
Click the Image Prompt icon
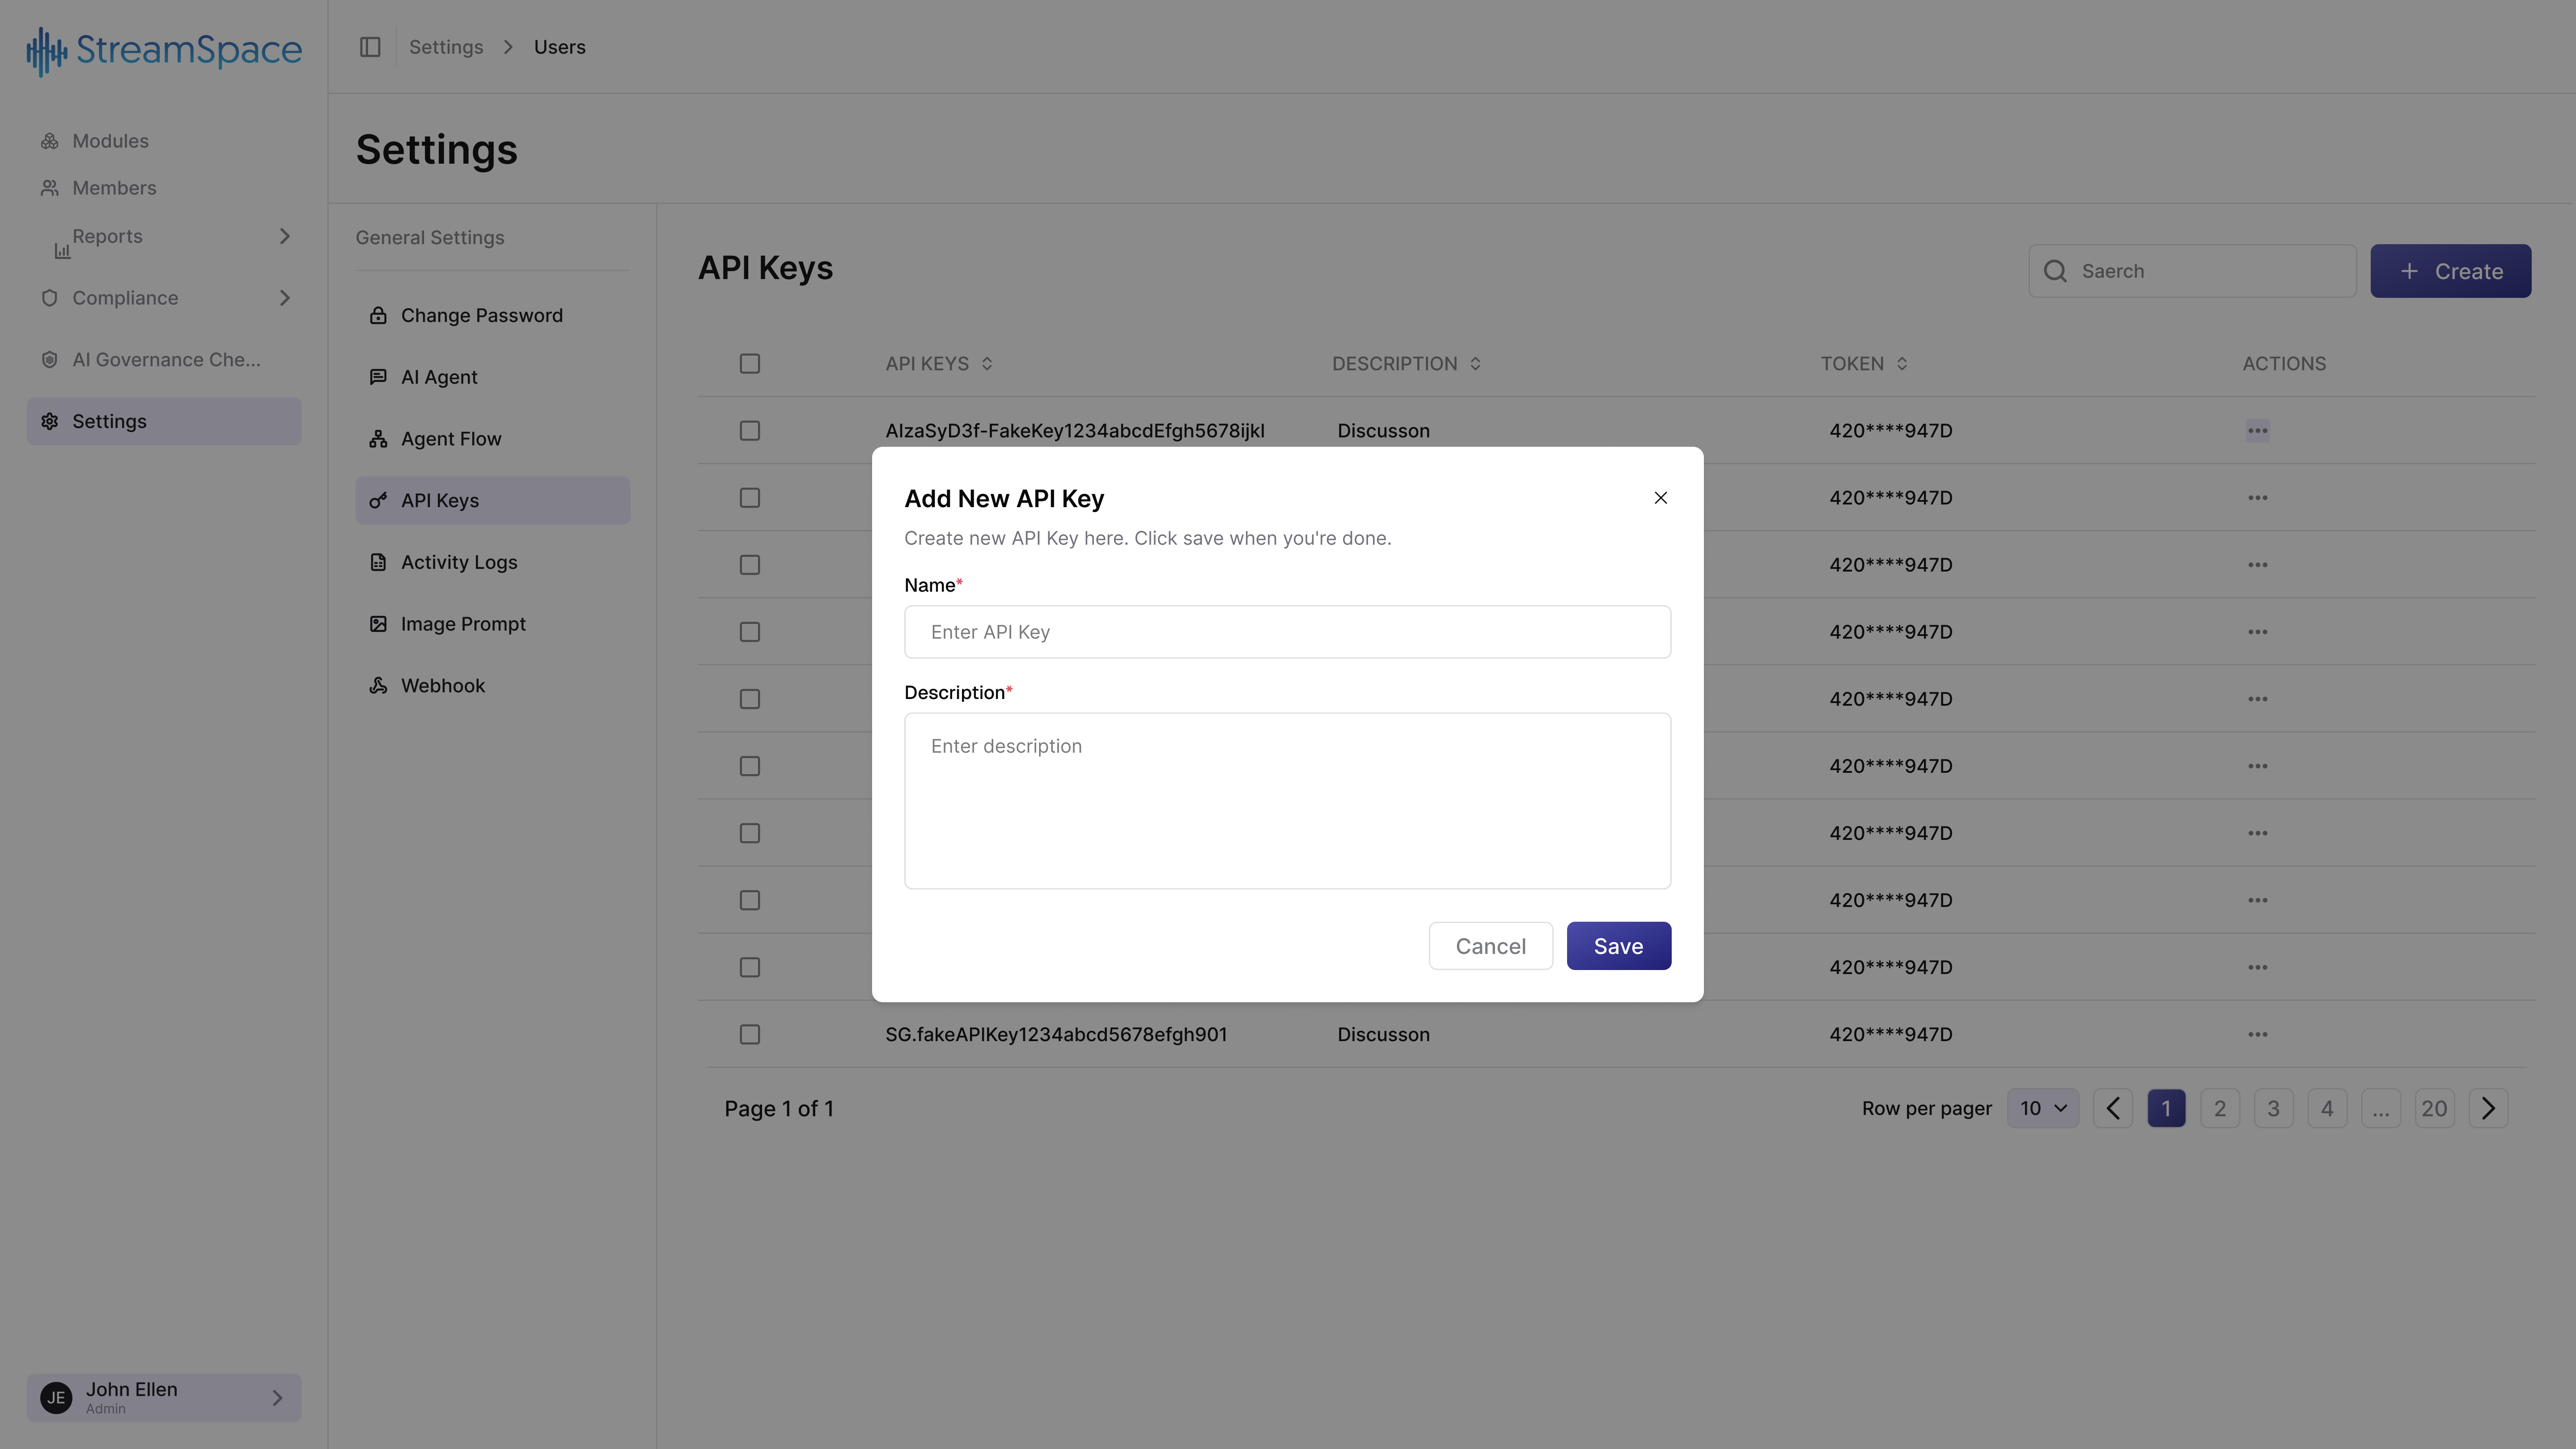[x=378, y=624]
